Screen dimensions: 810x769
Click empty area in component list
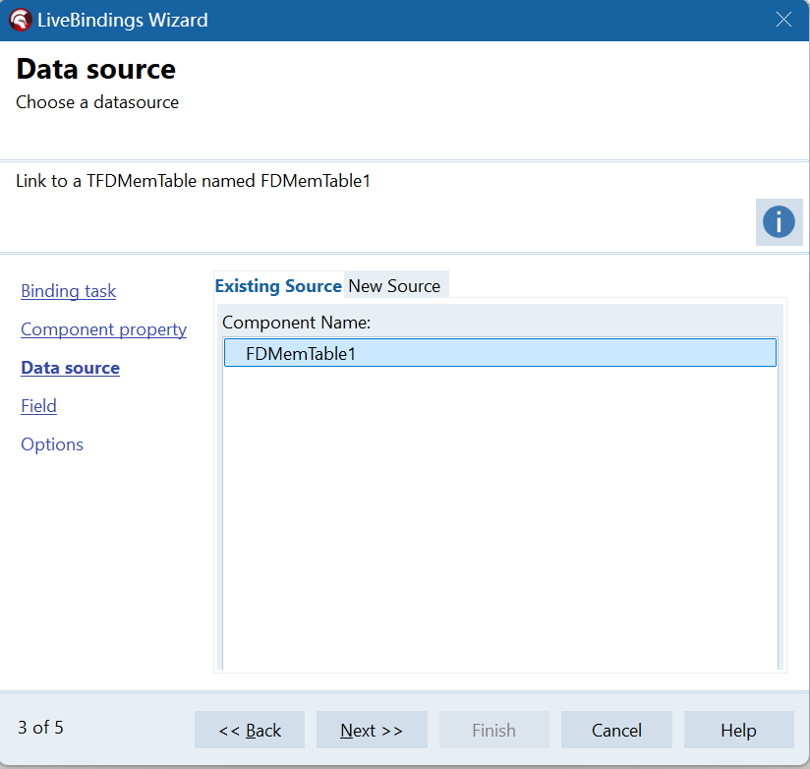499,511
